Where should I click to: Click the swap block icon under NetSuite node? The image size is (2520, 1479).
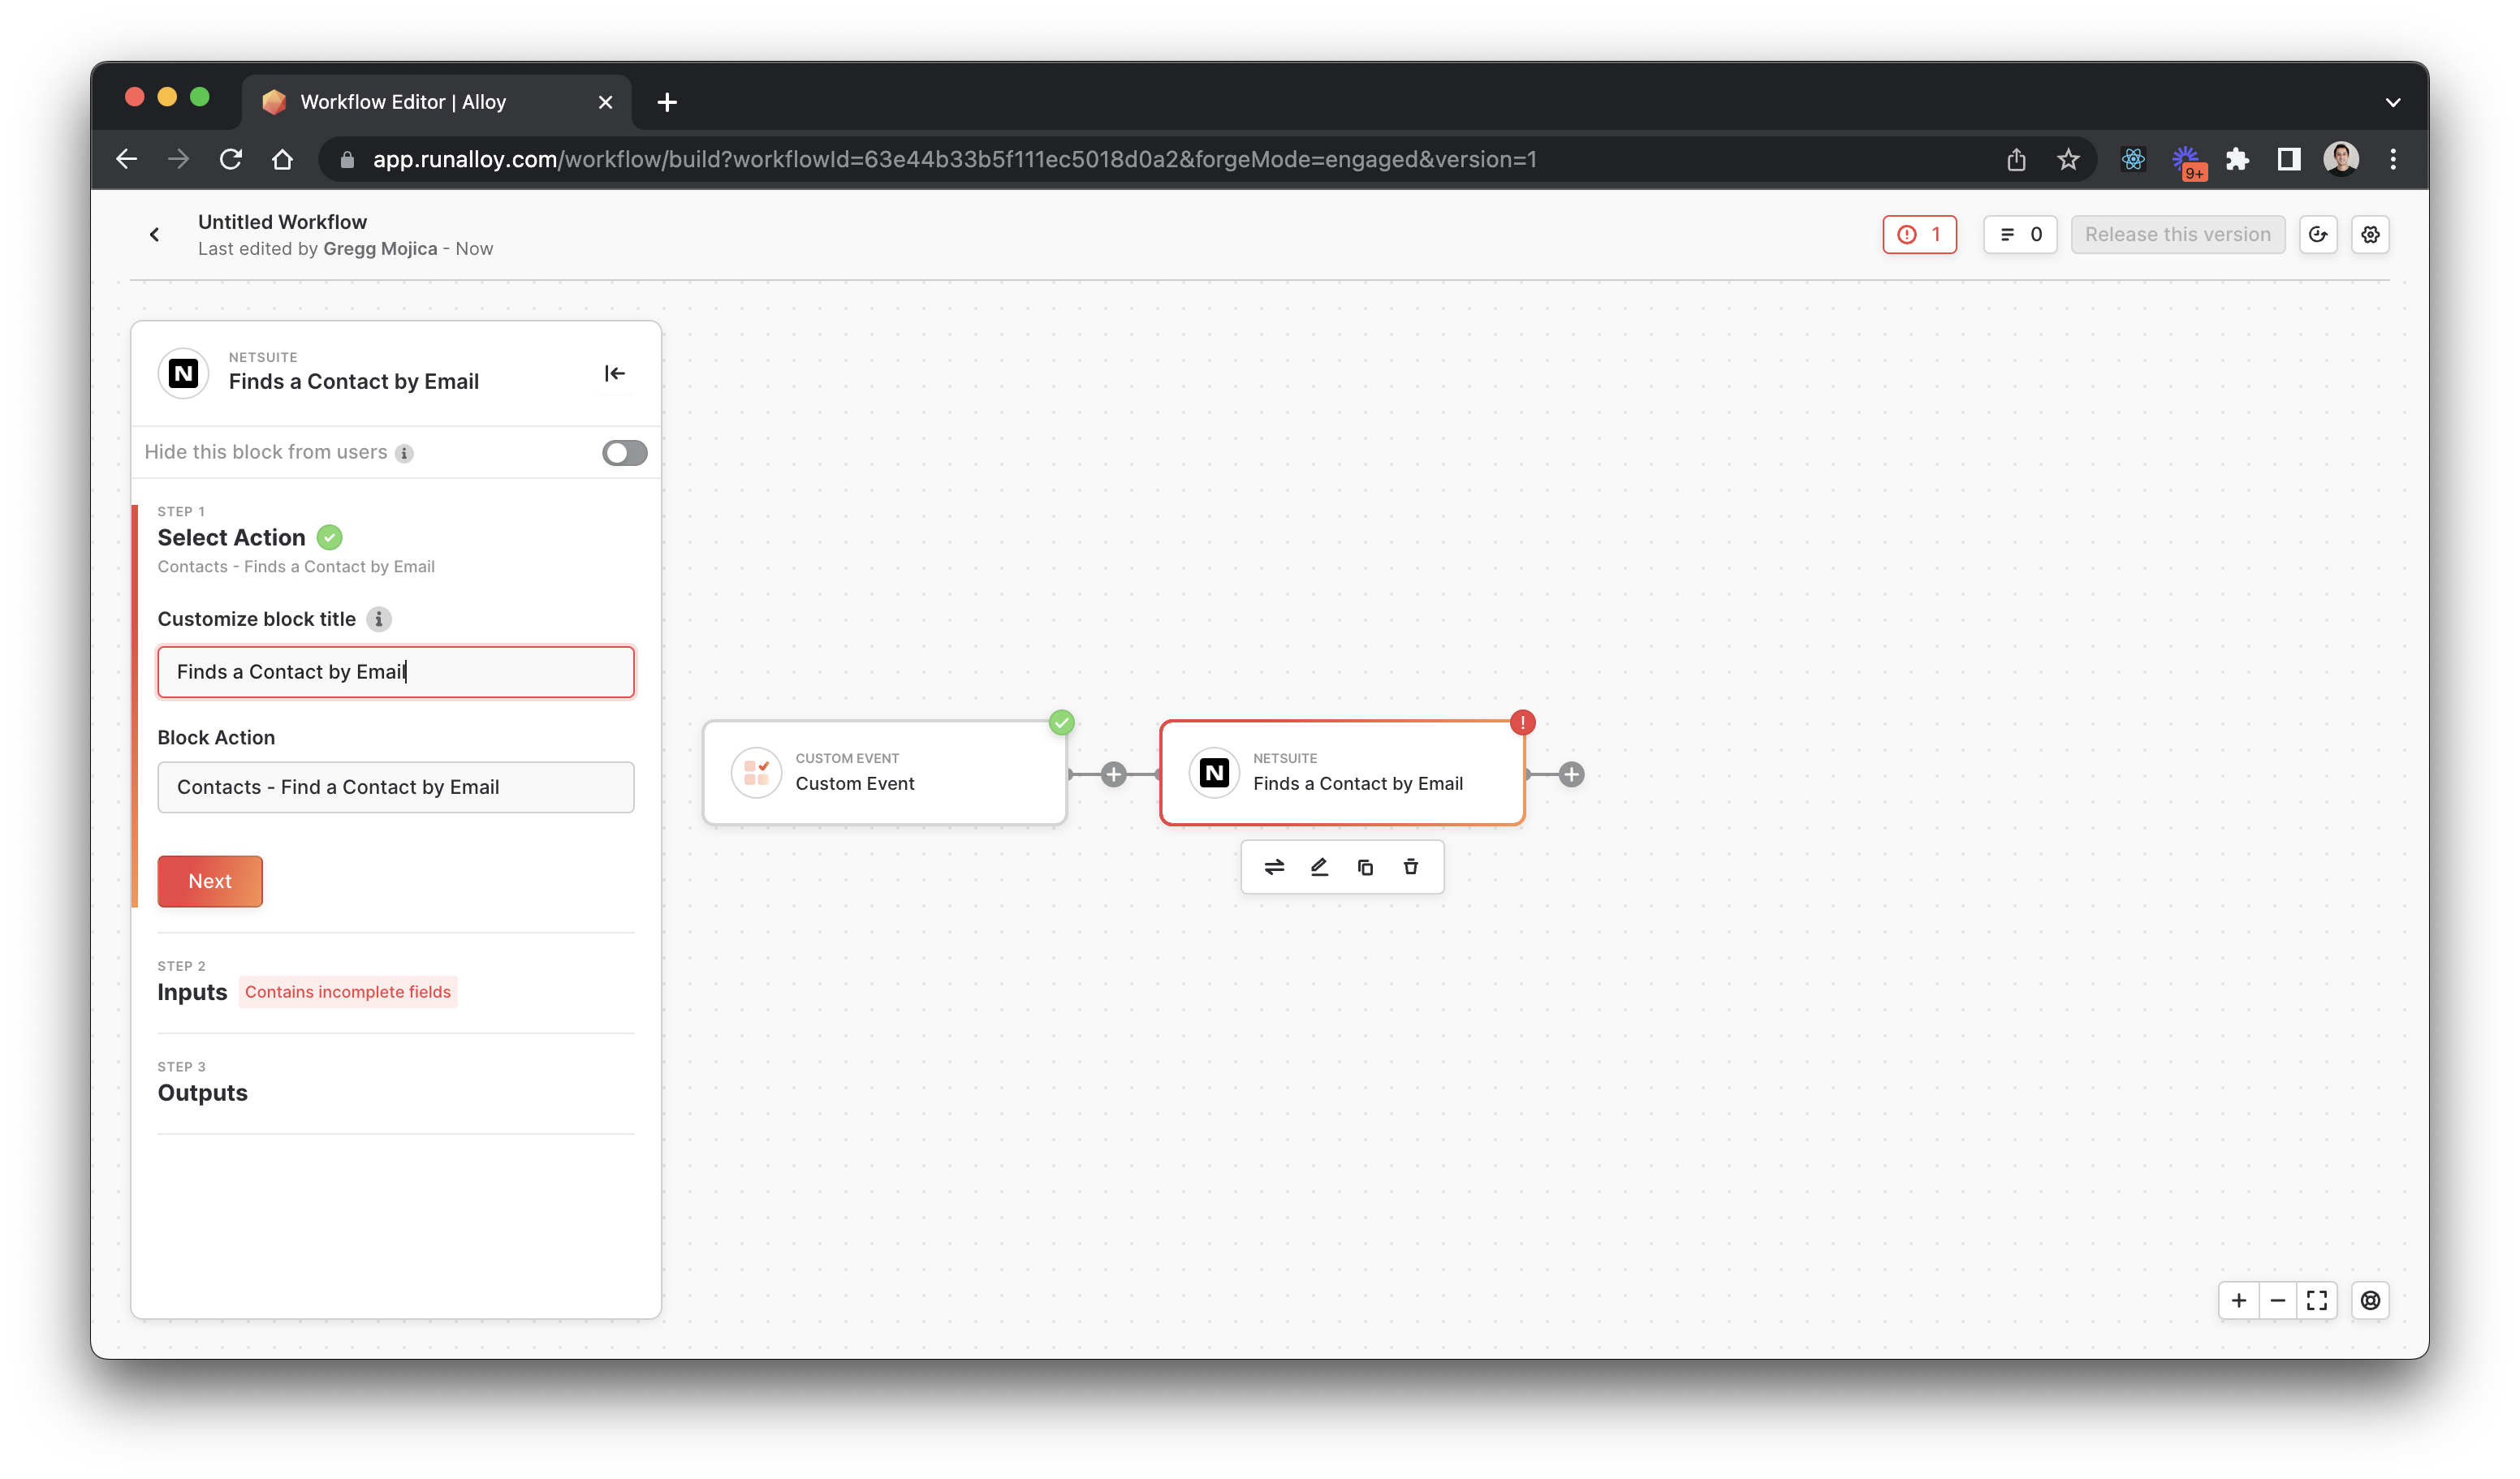click(x=1273, y=867)
